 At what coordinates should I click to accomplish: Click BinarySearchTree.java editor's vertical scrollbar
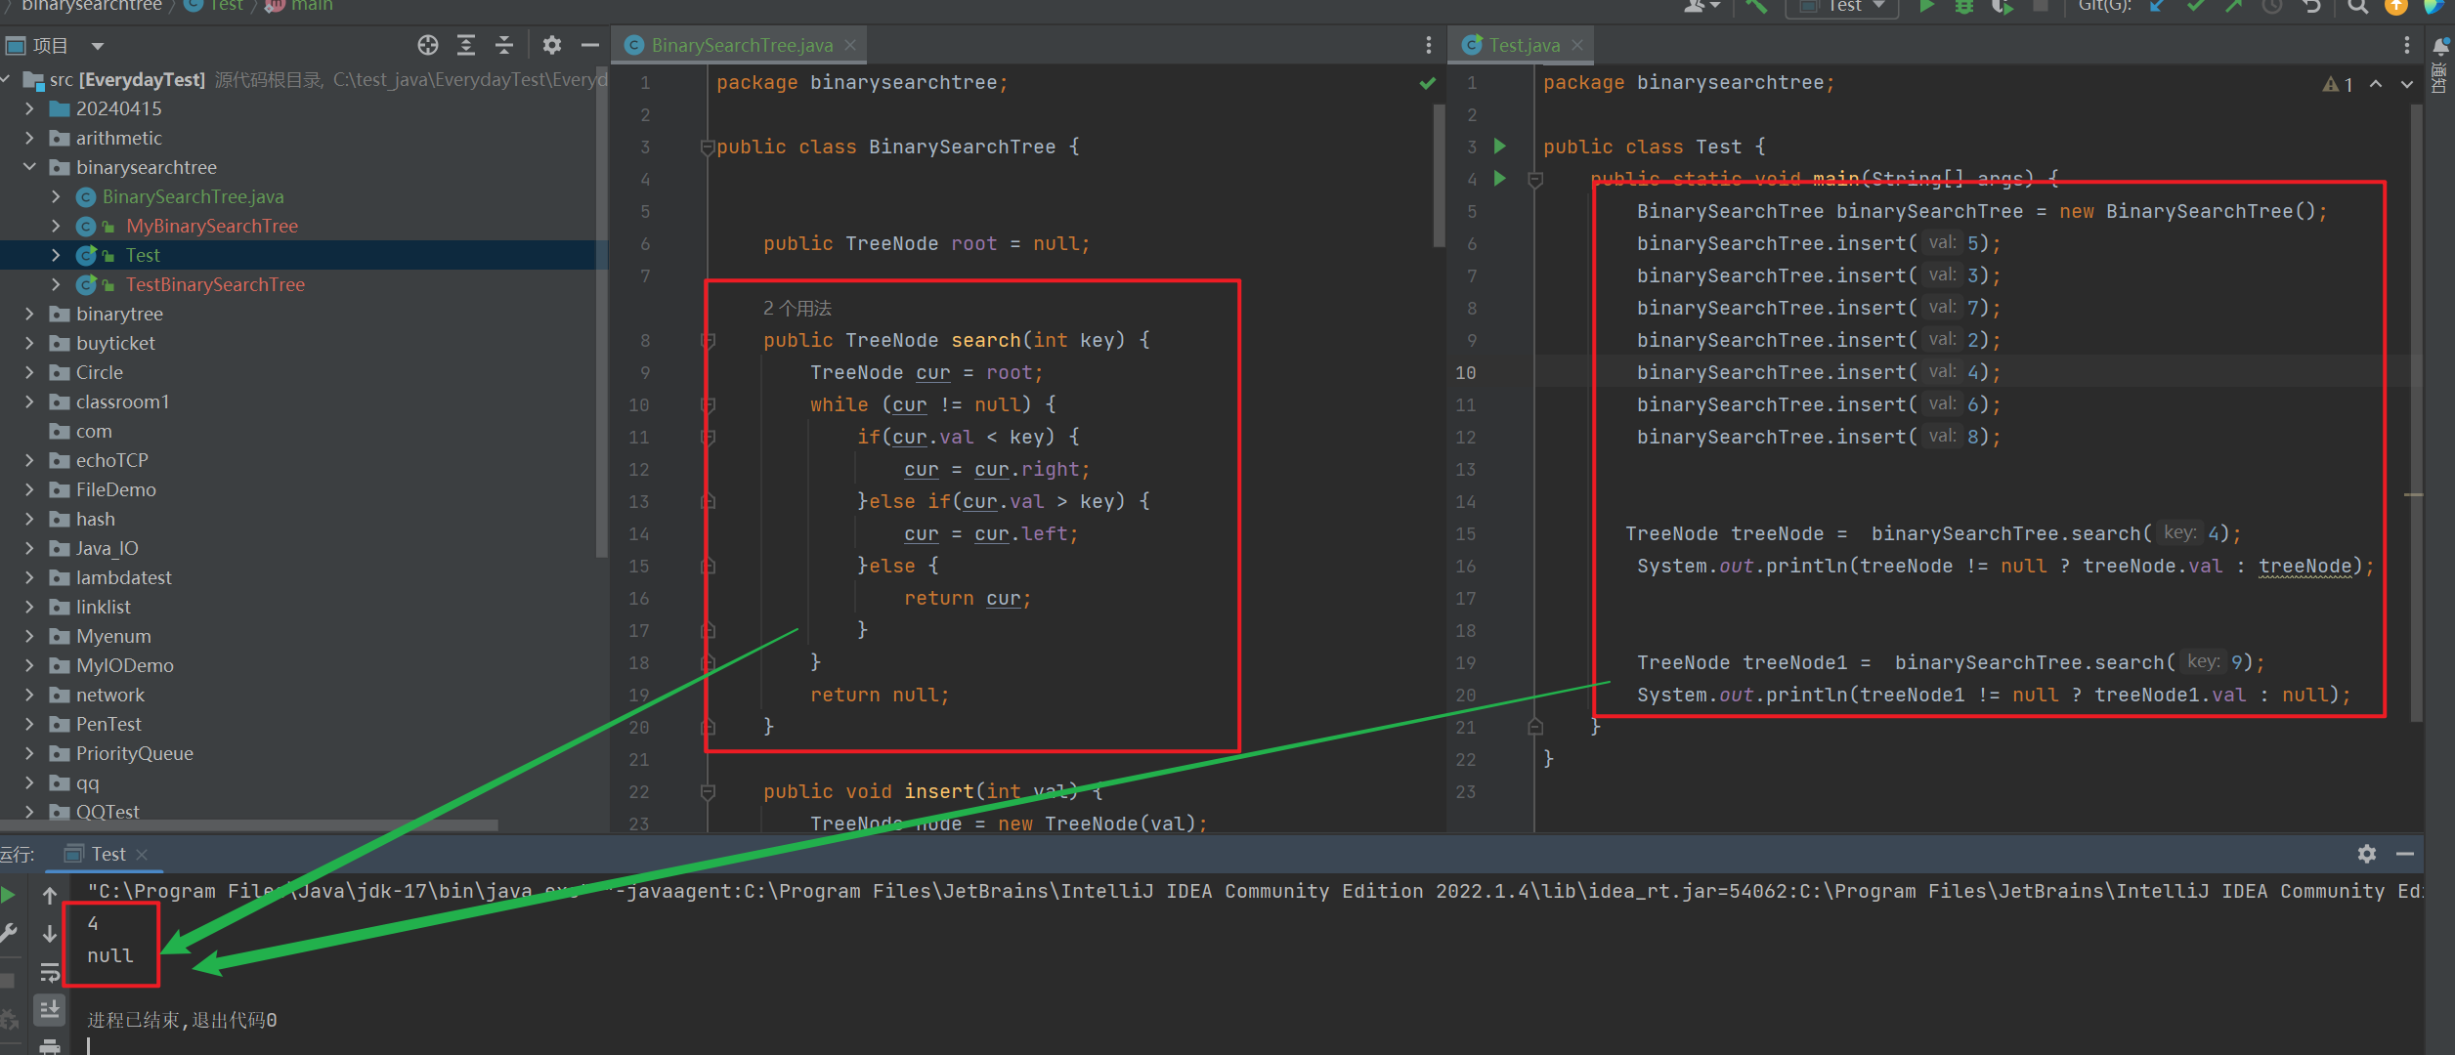click(x=1439, y=176)
